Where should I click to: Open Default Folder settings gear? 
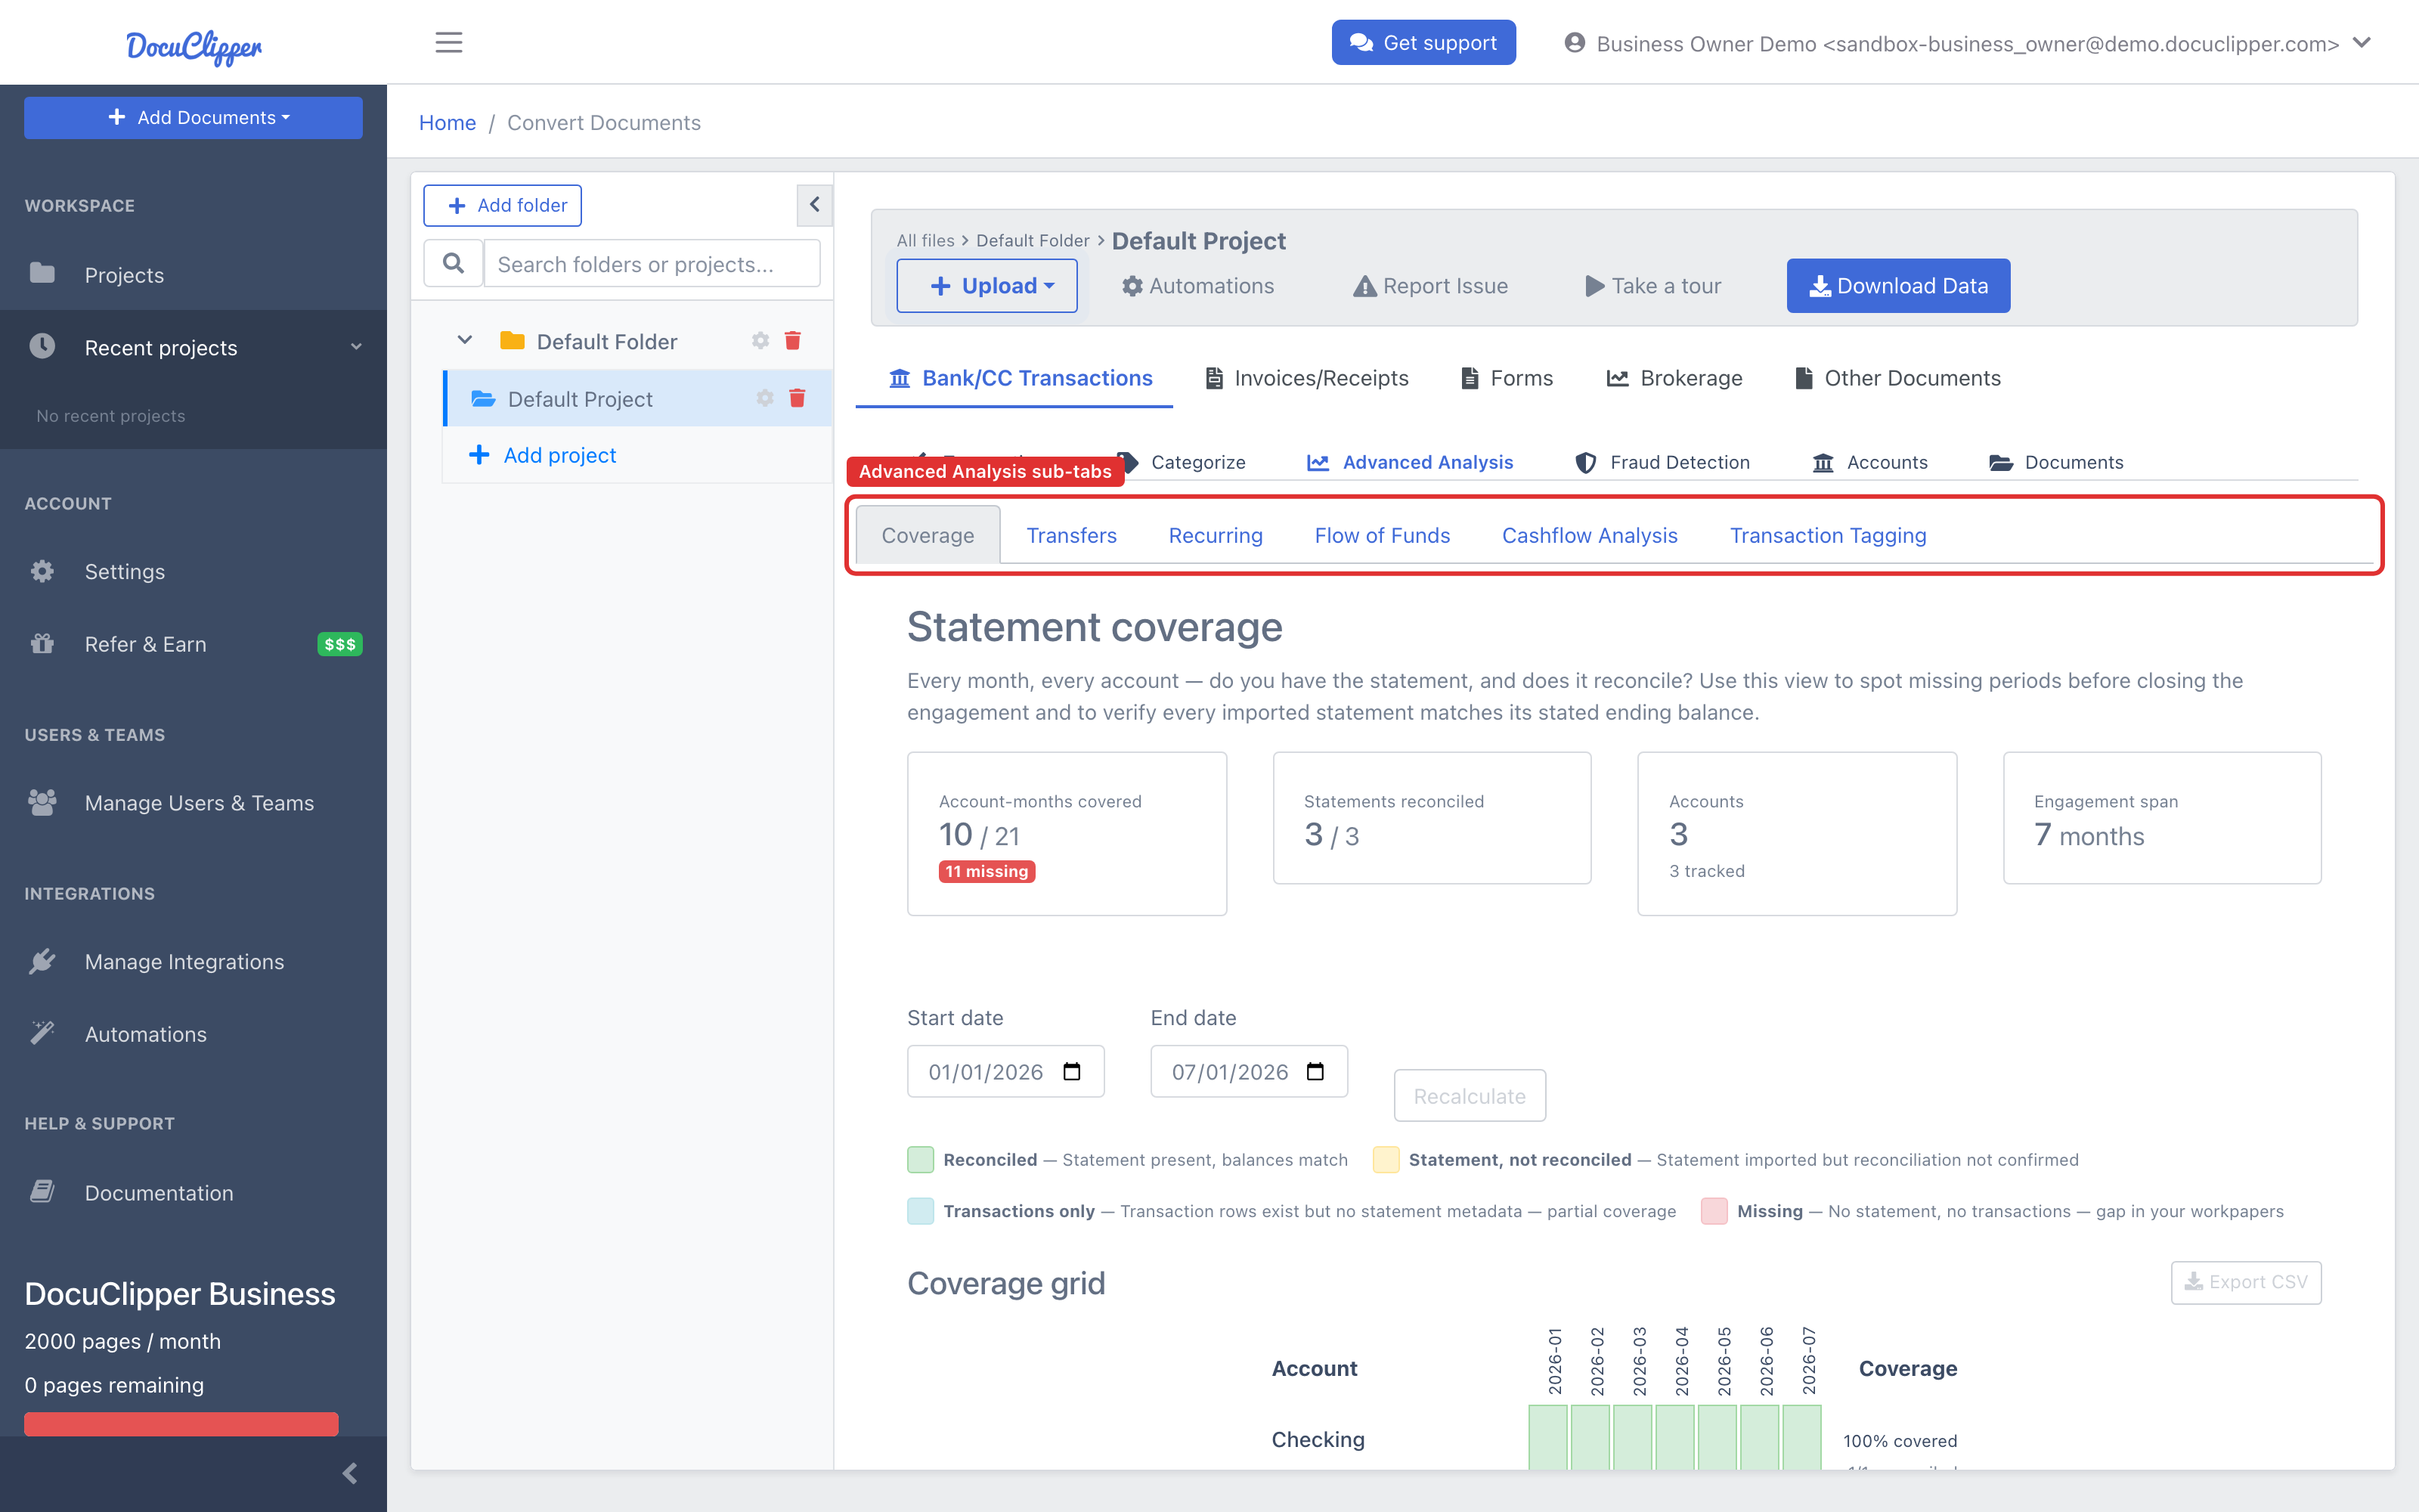[760, 341]
